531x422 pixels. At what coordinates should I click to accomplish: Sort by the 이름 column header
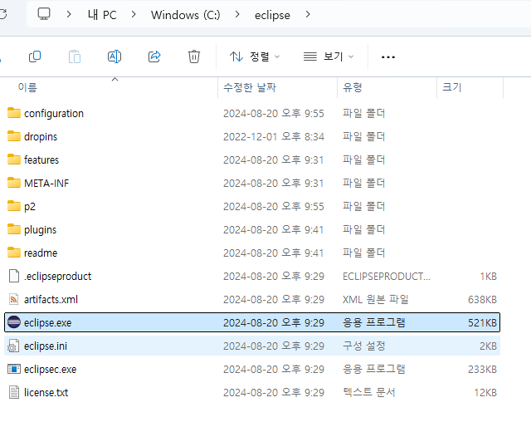pyautogui.click(x=27, y=87)
